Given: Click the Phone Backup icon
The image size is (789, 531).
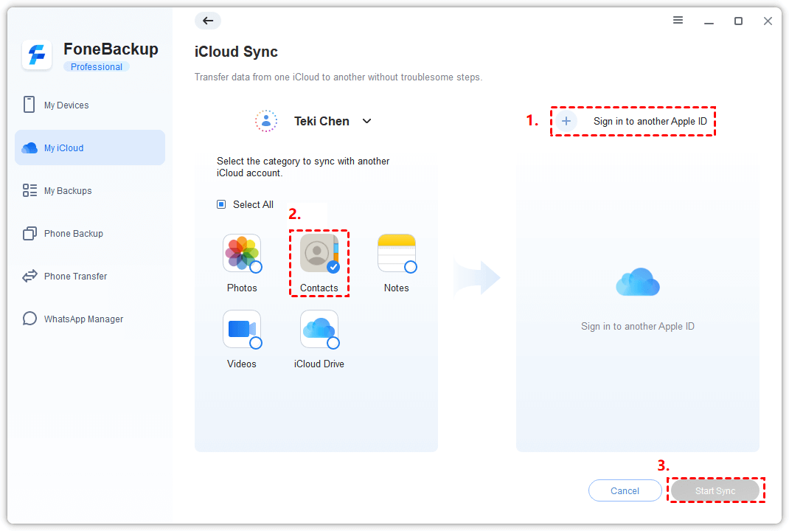Looking at the screenshot, I should pos(29,234).
